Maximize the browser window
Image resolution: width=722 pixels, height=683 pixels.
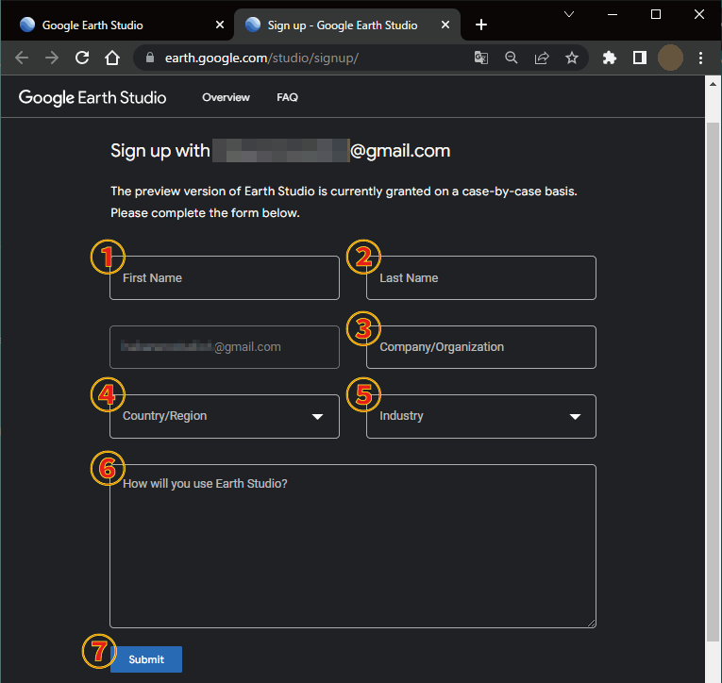coord(656,14)
